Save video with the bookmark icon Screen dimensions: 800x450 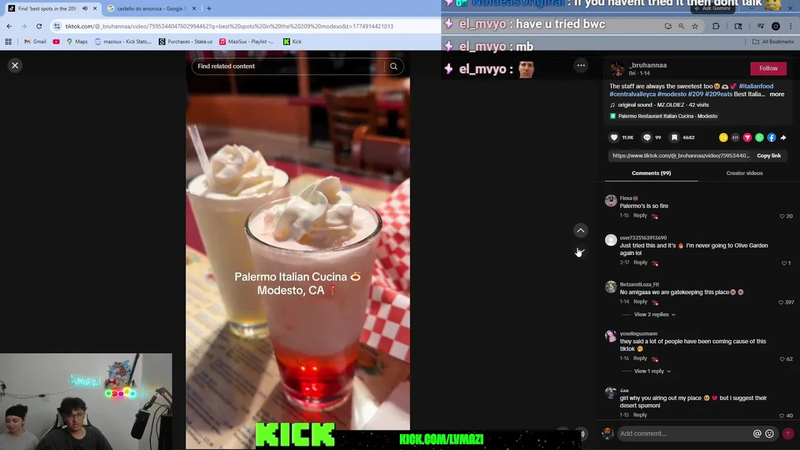(x=674, y=137)
